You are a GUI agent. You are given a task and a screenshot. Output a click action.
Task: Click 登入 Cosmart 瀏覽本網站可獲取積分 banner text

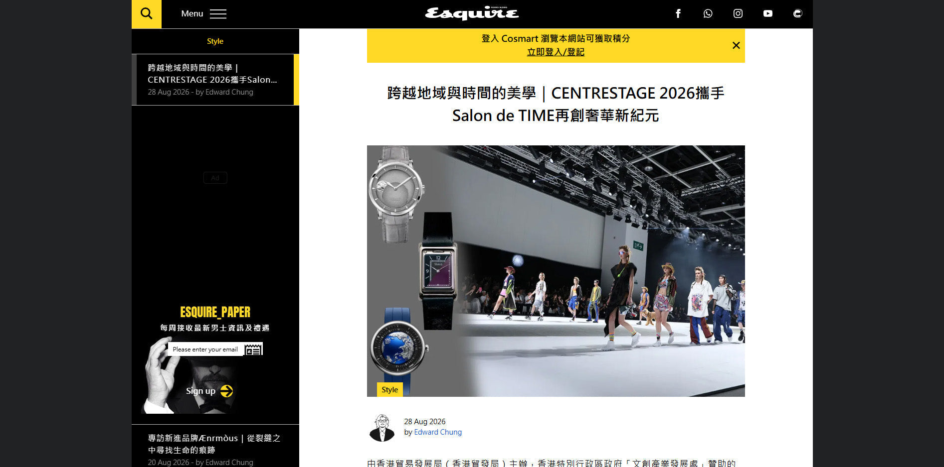(556, 38)
